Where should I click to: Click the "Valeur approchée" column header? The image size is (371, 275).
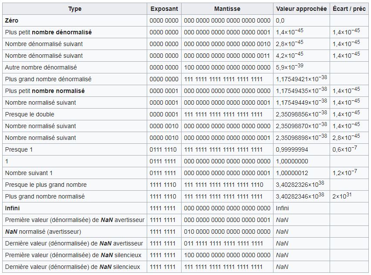tap(301, 9)
